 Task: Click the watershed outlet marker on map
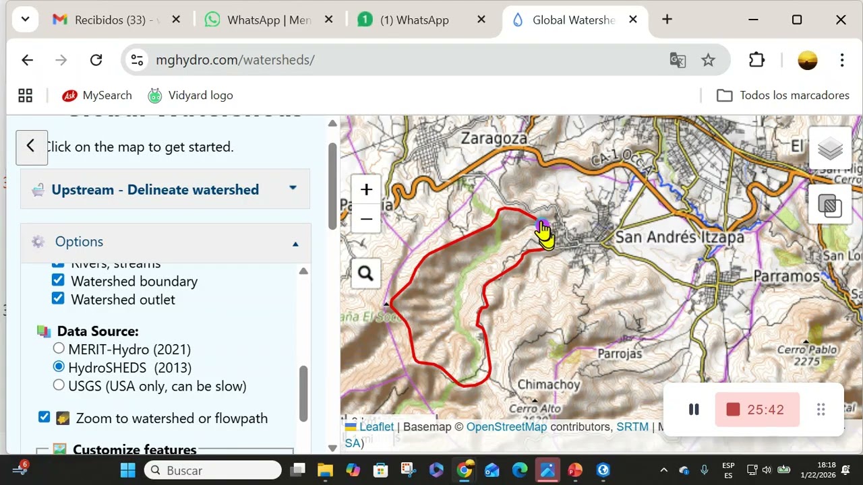(541, 224)
